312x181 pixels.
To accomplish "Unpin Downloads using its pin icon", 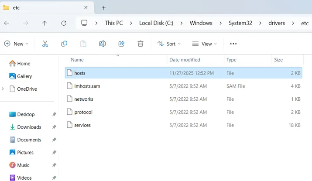I will [54, 127].
